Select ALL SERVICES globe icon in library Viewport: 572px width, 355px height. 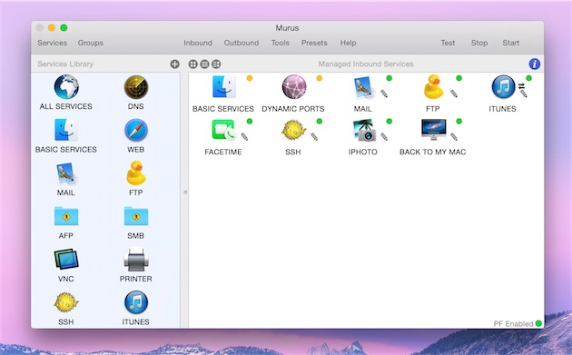66,87
